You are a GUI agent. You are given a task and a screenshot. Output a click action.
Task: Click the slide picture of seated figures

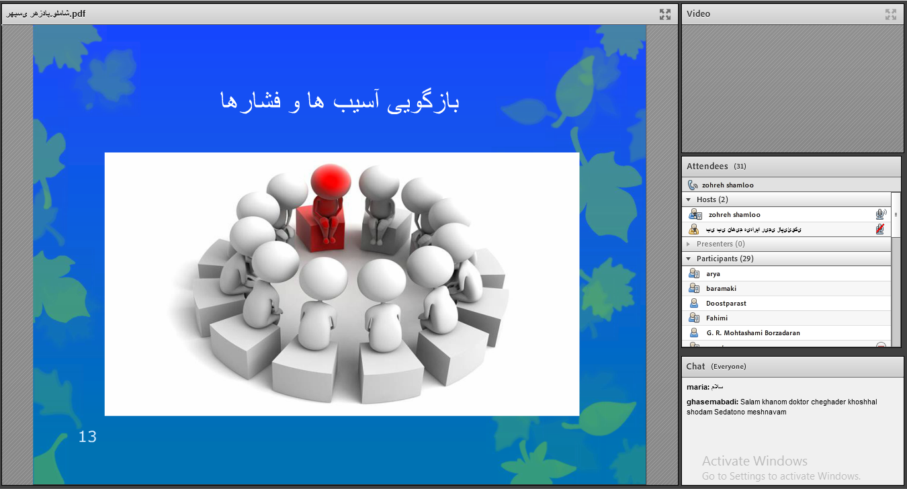coord(341,283)
